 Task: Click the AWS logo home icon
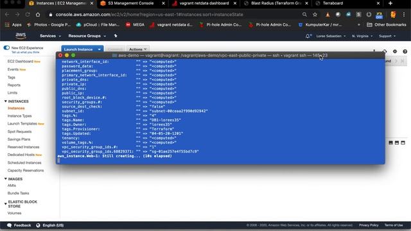21,36
